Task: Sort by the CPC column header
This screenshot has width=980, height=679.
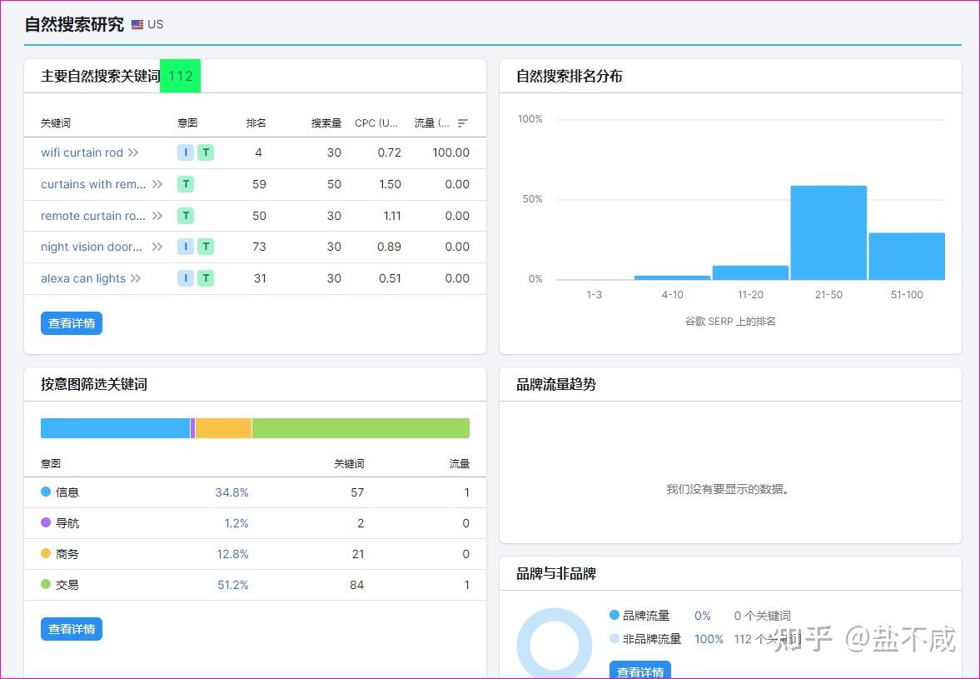Action: [x=376, y=123]
